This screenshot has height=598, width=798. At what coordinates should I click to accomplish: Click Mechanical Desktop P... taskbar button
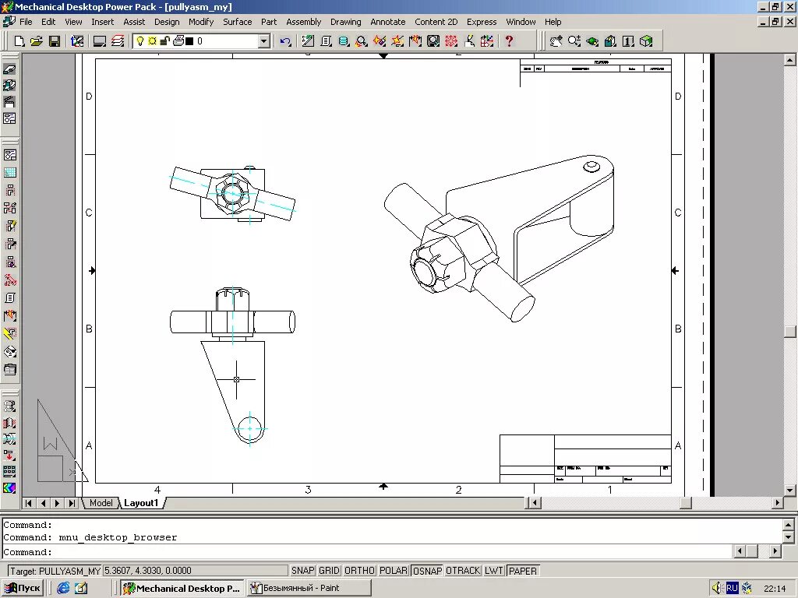click(x=182, y=588)
